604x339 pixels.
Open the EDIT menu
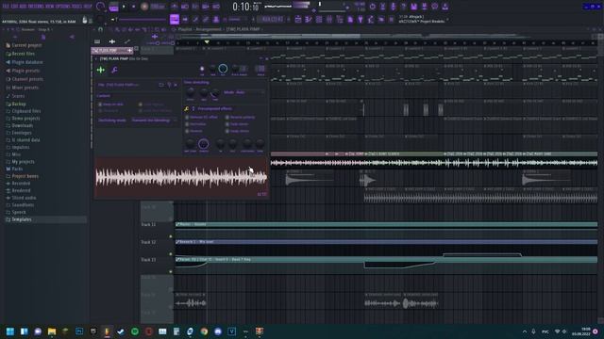coord(15,7)
